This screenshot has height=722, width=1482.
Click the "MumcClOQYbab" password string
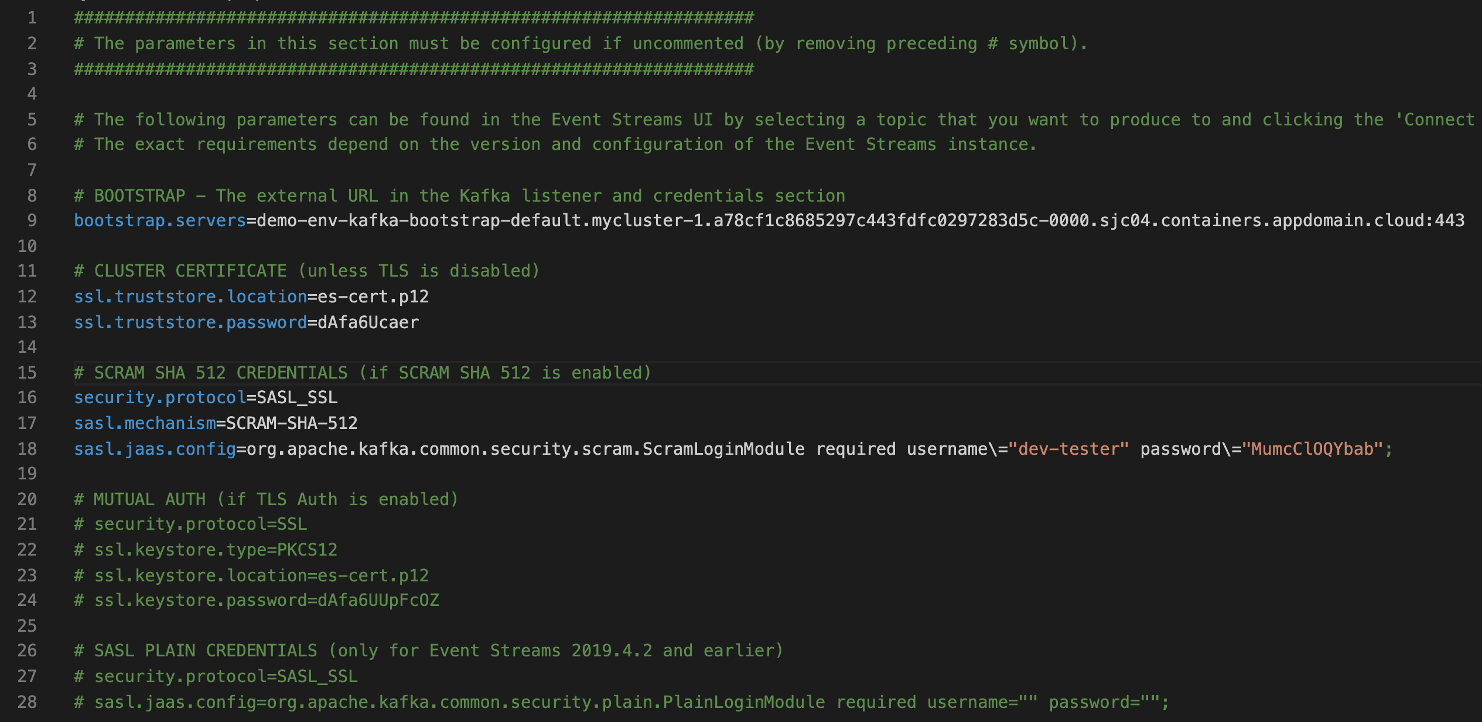click(x=1312, y=449)
